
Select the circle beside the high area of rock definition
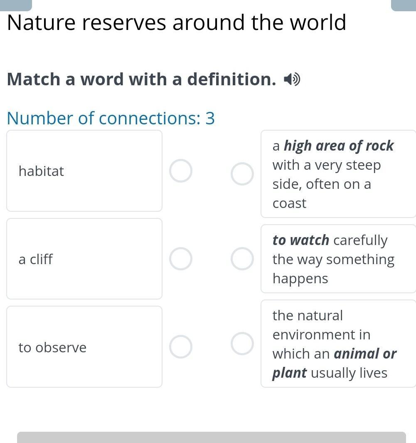tap(242, 174)
